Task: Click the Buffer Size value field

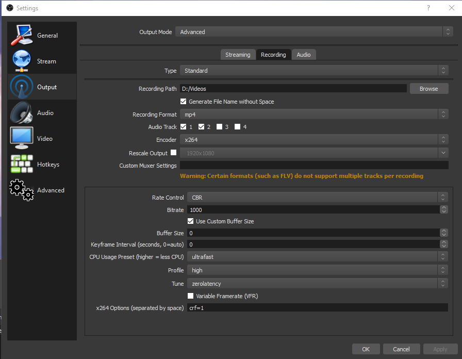Action: [x=313, y=233]
